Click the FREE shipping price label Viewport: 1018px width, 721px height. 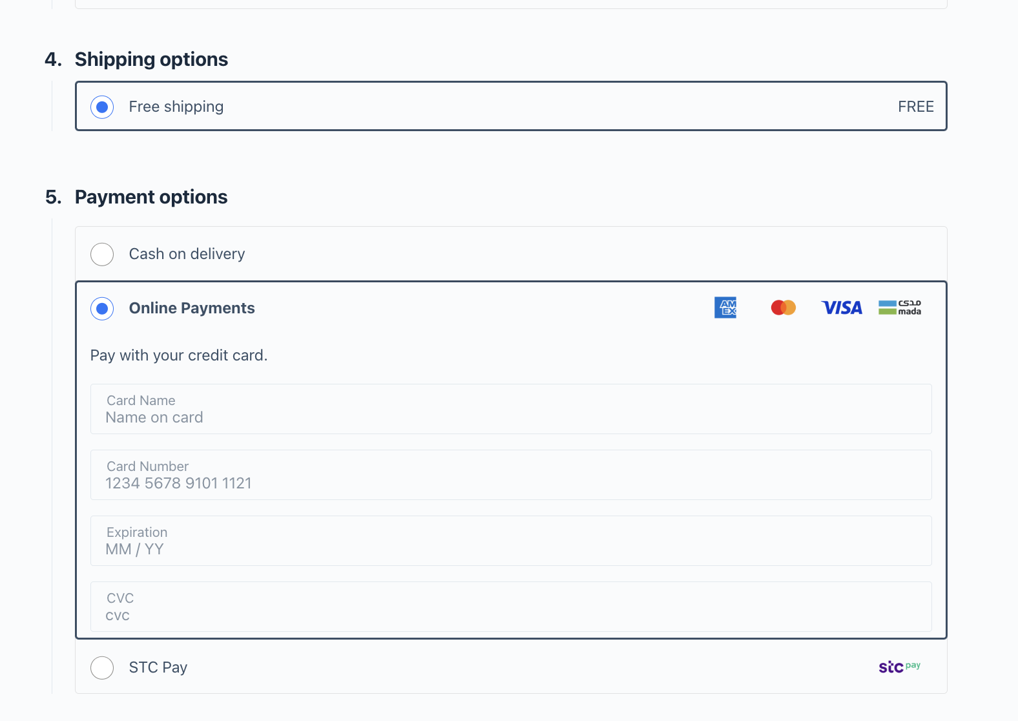click(915, 107)
